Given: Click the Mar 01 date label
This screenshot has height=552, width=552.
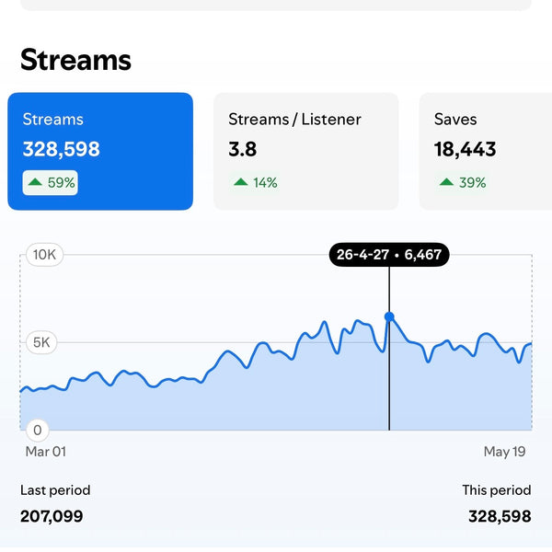Looking at the screenshot, I should point(46,452).
